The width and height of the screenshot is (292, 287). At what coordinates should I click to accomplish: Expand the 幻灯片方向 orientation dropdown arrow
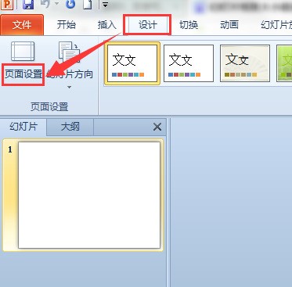click(70, 87)
